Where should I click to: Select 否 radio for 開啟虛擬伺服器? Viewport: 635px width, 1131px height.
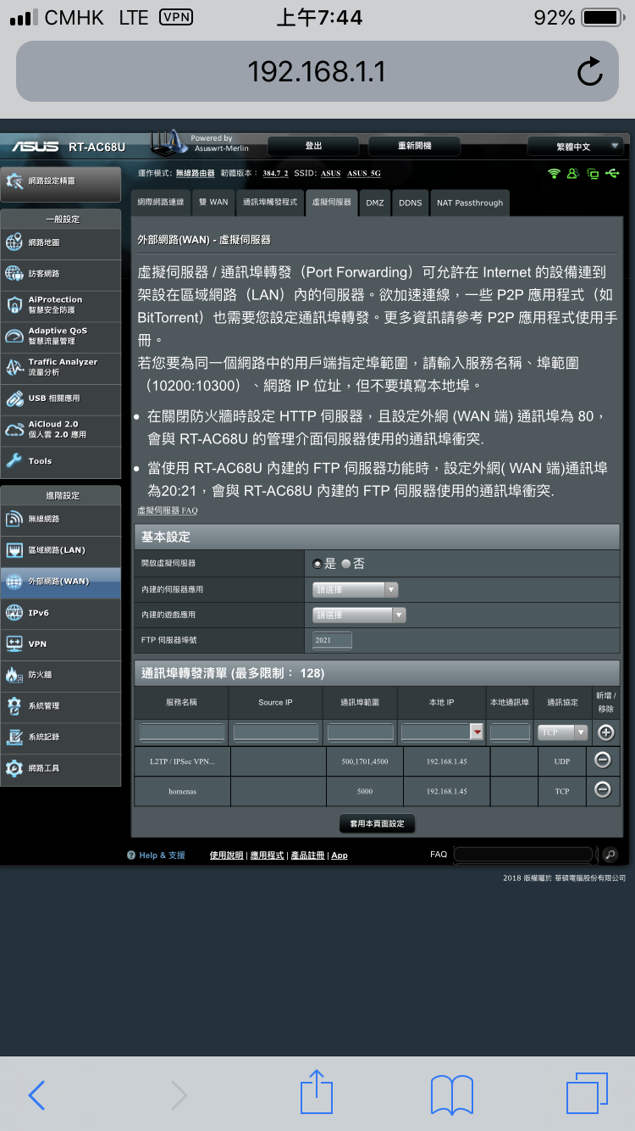(x=346, y=564)
